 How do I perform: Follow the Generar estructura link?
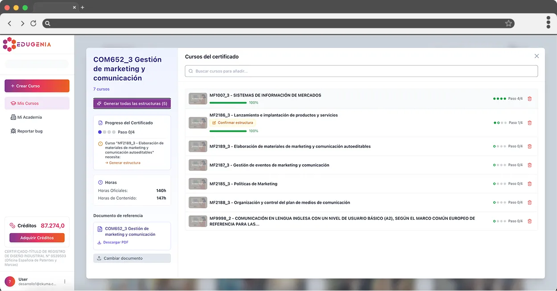[x=124, y=163]
